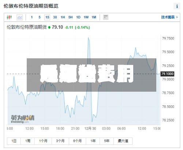Image resolution: width=183 pixels, height=150 pixels.
Task: Click the -0.11 change value
Action: 69,28
